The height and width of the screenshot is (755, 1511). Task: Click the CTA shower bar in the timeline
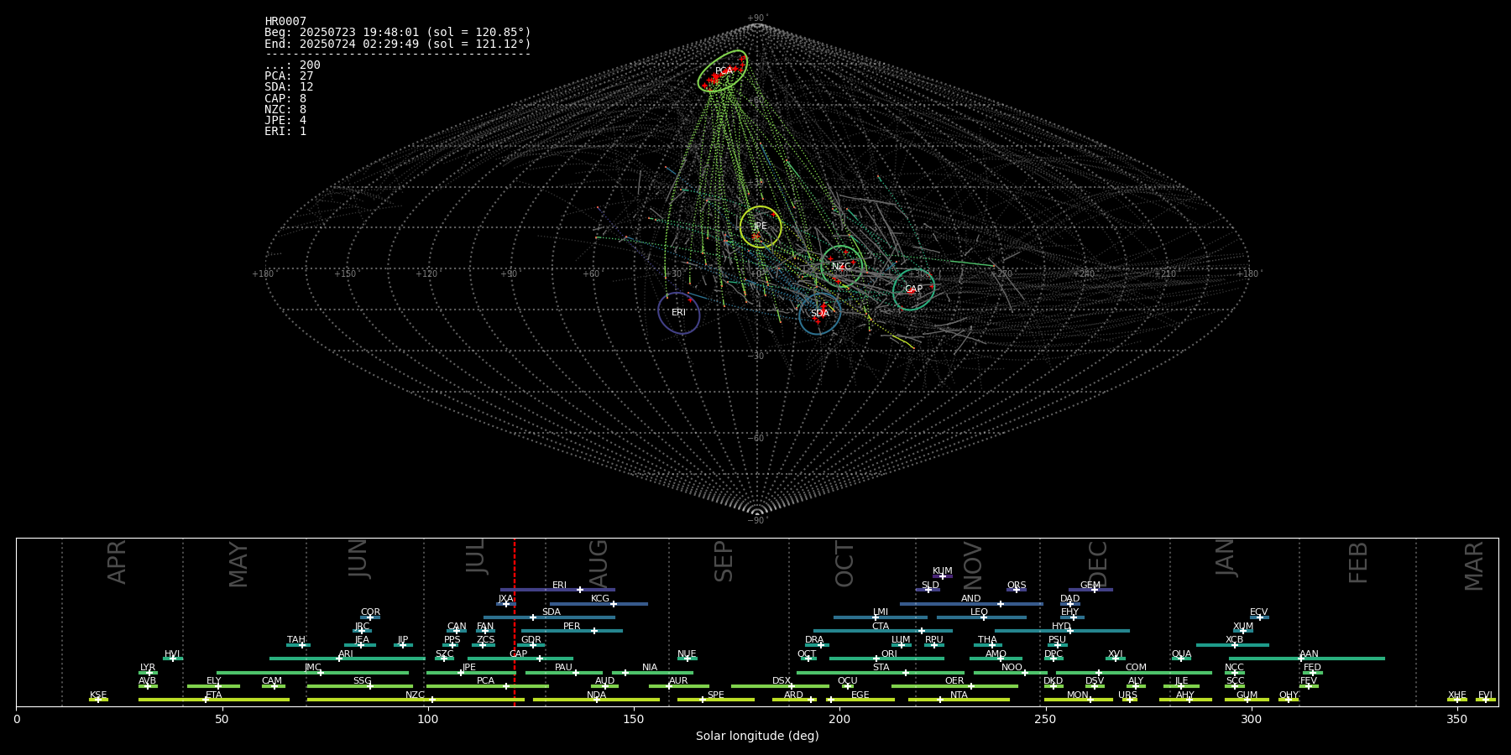click(883, 631)
